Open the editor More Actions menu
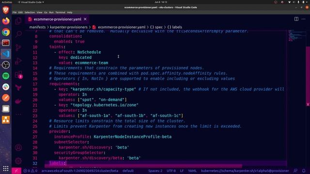Viewport: 310px width, 174px height. (304, 19)
